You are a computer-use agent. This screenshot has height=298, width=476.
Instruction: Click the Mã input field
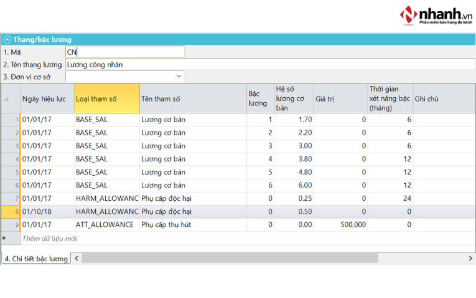click(x=124, y=52)
